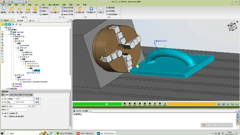Click the File Summary documents icon
Image resolution: width=240 pixels, height=135 pixels.
tap(102, 9)
